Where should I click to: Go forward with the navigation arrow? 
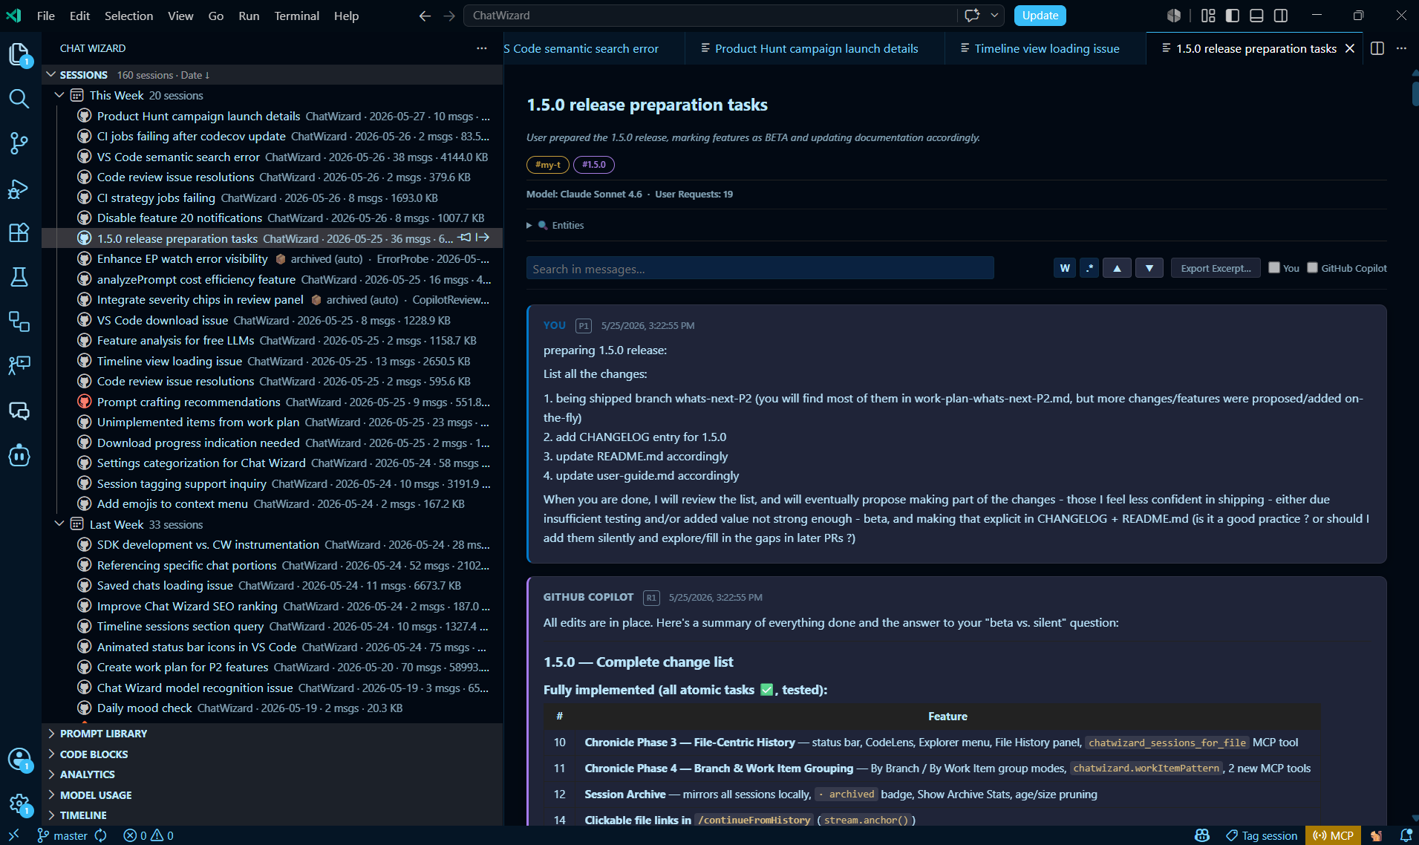[x=449, y=16]
